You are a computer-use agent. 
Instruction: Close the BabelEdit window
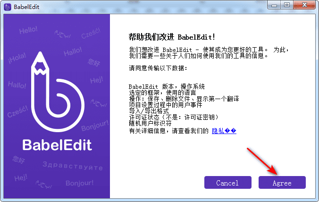click(x=304, y=5)
